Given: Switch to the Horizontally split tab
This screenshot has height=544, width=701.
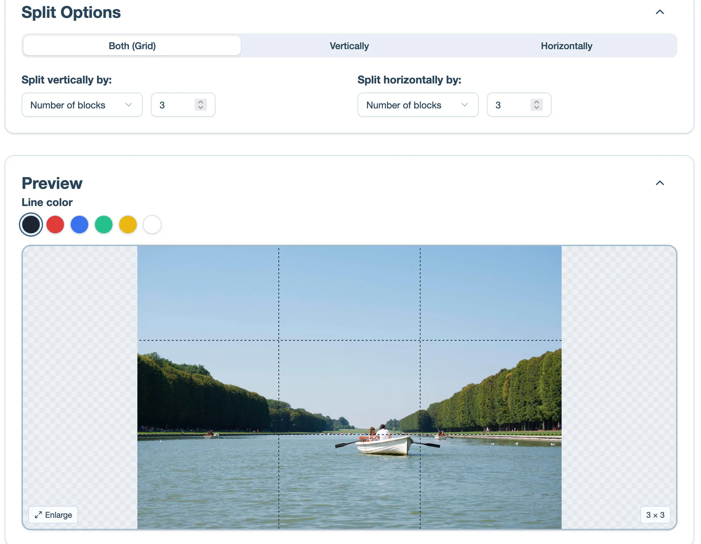Looking at the screenshot, I should tap(566, 46).
